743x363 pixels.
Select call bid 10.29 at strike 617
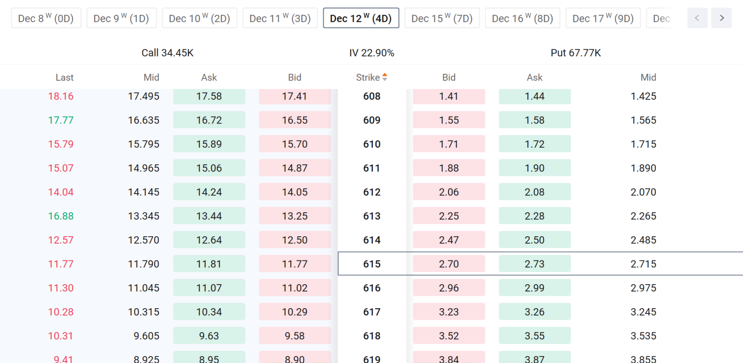click(x=295, y=312)
